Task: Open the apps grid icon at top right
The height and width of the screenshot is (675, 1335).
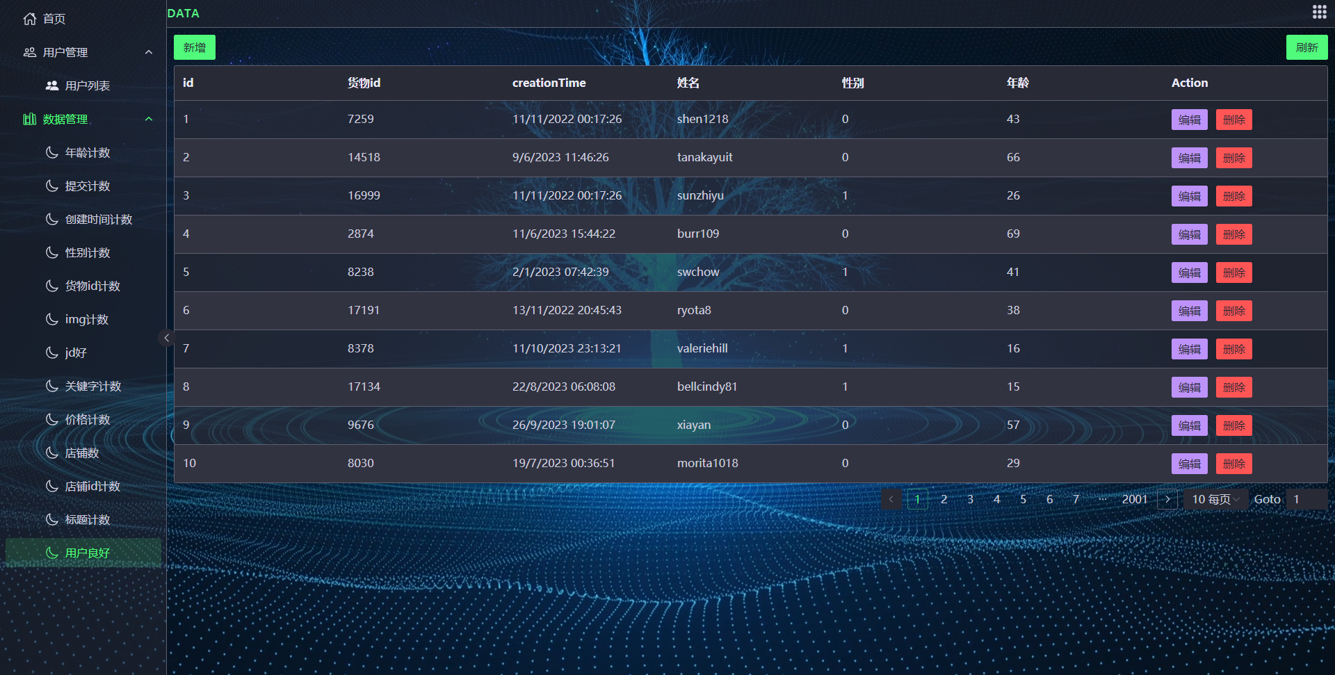Action: click(1319, 12)
